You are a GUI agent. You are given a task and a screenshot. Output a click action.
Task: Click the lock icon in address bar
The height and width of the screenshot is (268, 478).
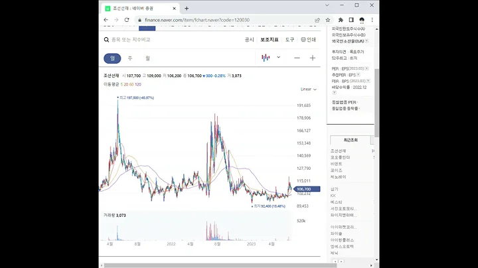click(x=139, y=20)
